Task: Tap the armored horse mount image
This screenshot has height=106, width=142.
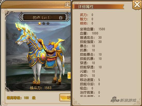Action: (40, 54)
